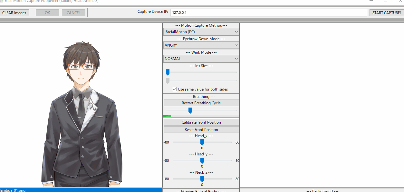Click the Neck_z slider handle
Image resolution: width=404 pixels, height=192 pixels.
(202, 179)
